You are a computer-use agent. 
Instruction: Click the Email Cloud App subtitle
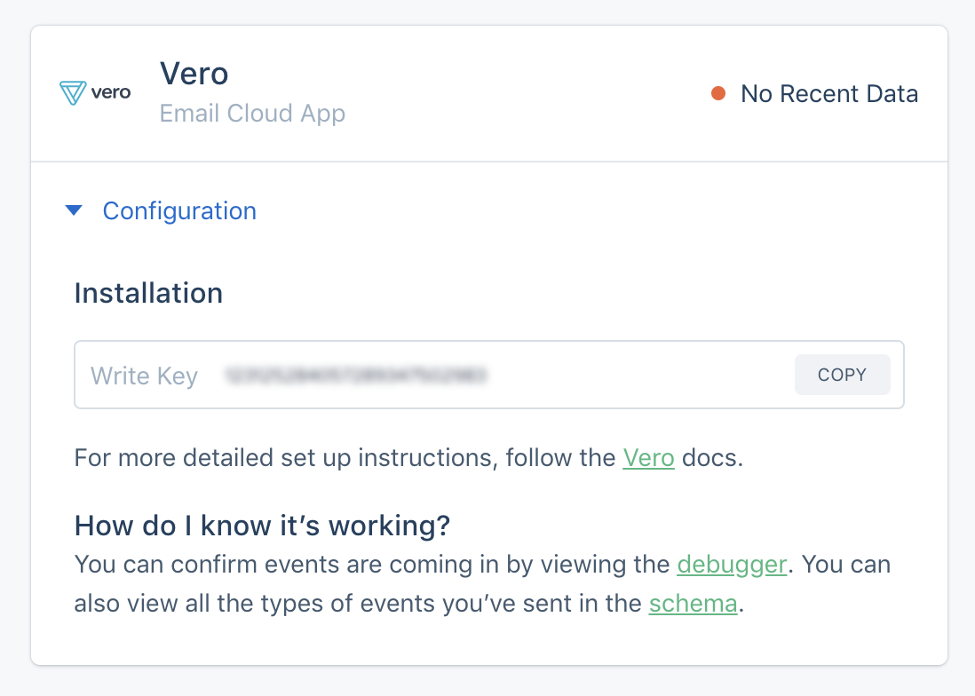(x=252, y=114)
